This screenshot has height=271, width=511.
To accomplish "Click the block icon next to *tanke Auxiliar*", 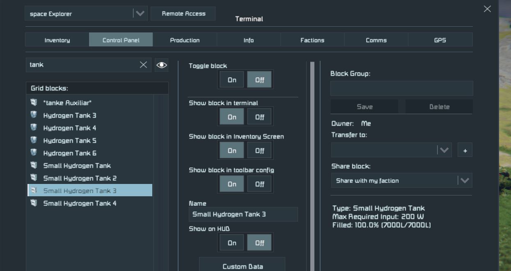I will (x=34, y=102).
